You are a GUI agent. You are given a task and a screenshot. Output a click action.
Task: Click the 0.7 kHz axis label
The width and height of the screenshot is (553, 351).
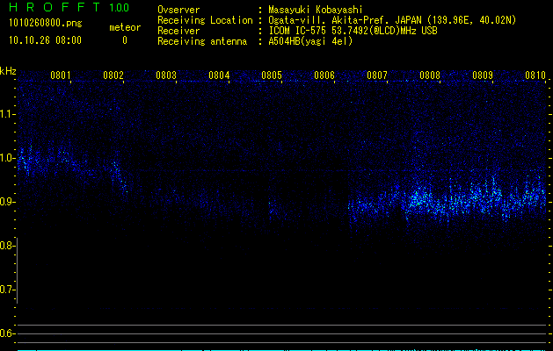click(7, 290)
